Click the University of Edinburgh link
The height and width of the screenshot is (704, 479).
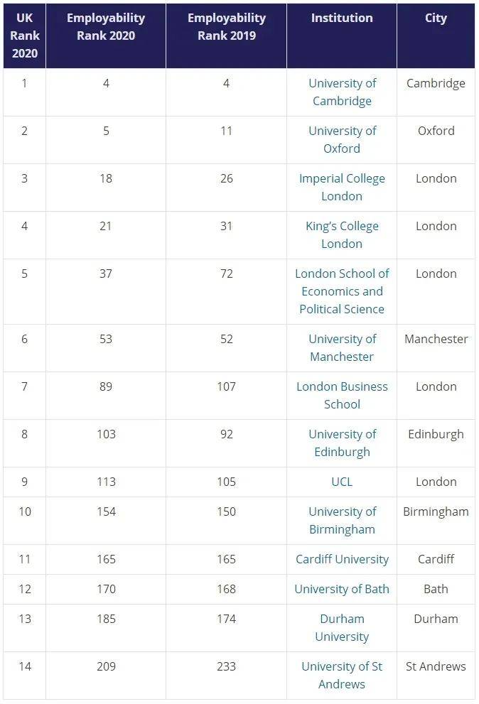(x=342, y=443)
